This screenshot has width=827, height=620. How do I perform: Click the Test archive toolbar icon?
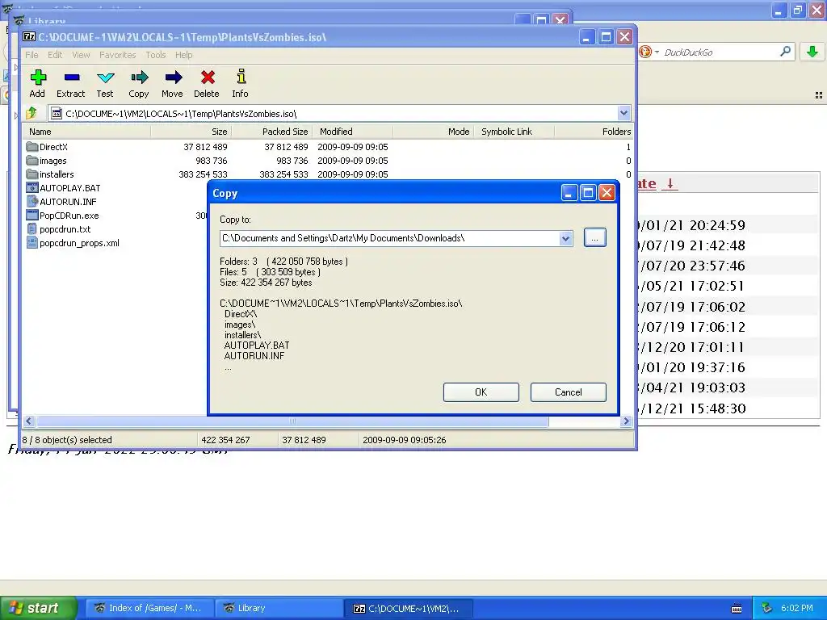point(105,78)
